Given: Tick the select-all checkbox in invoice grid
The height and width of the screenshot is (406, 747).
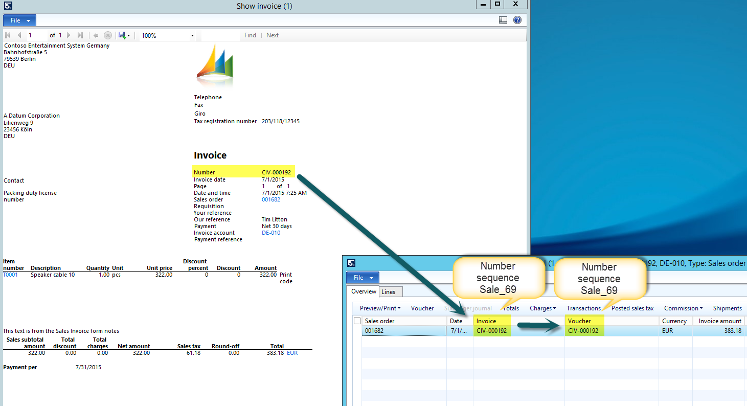Looking at the screenshot, I should pyautogui.click(x=357, y=321).
